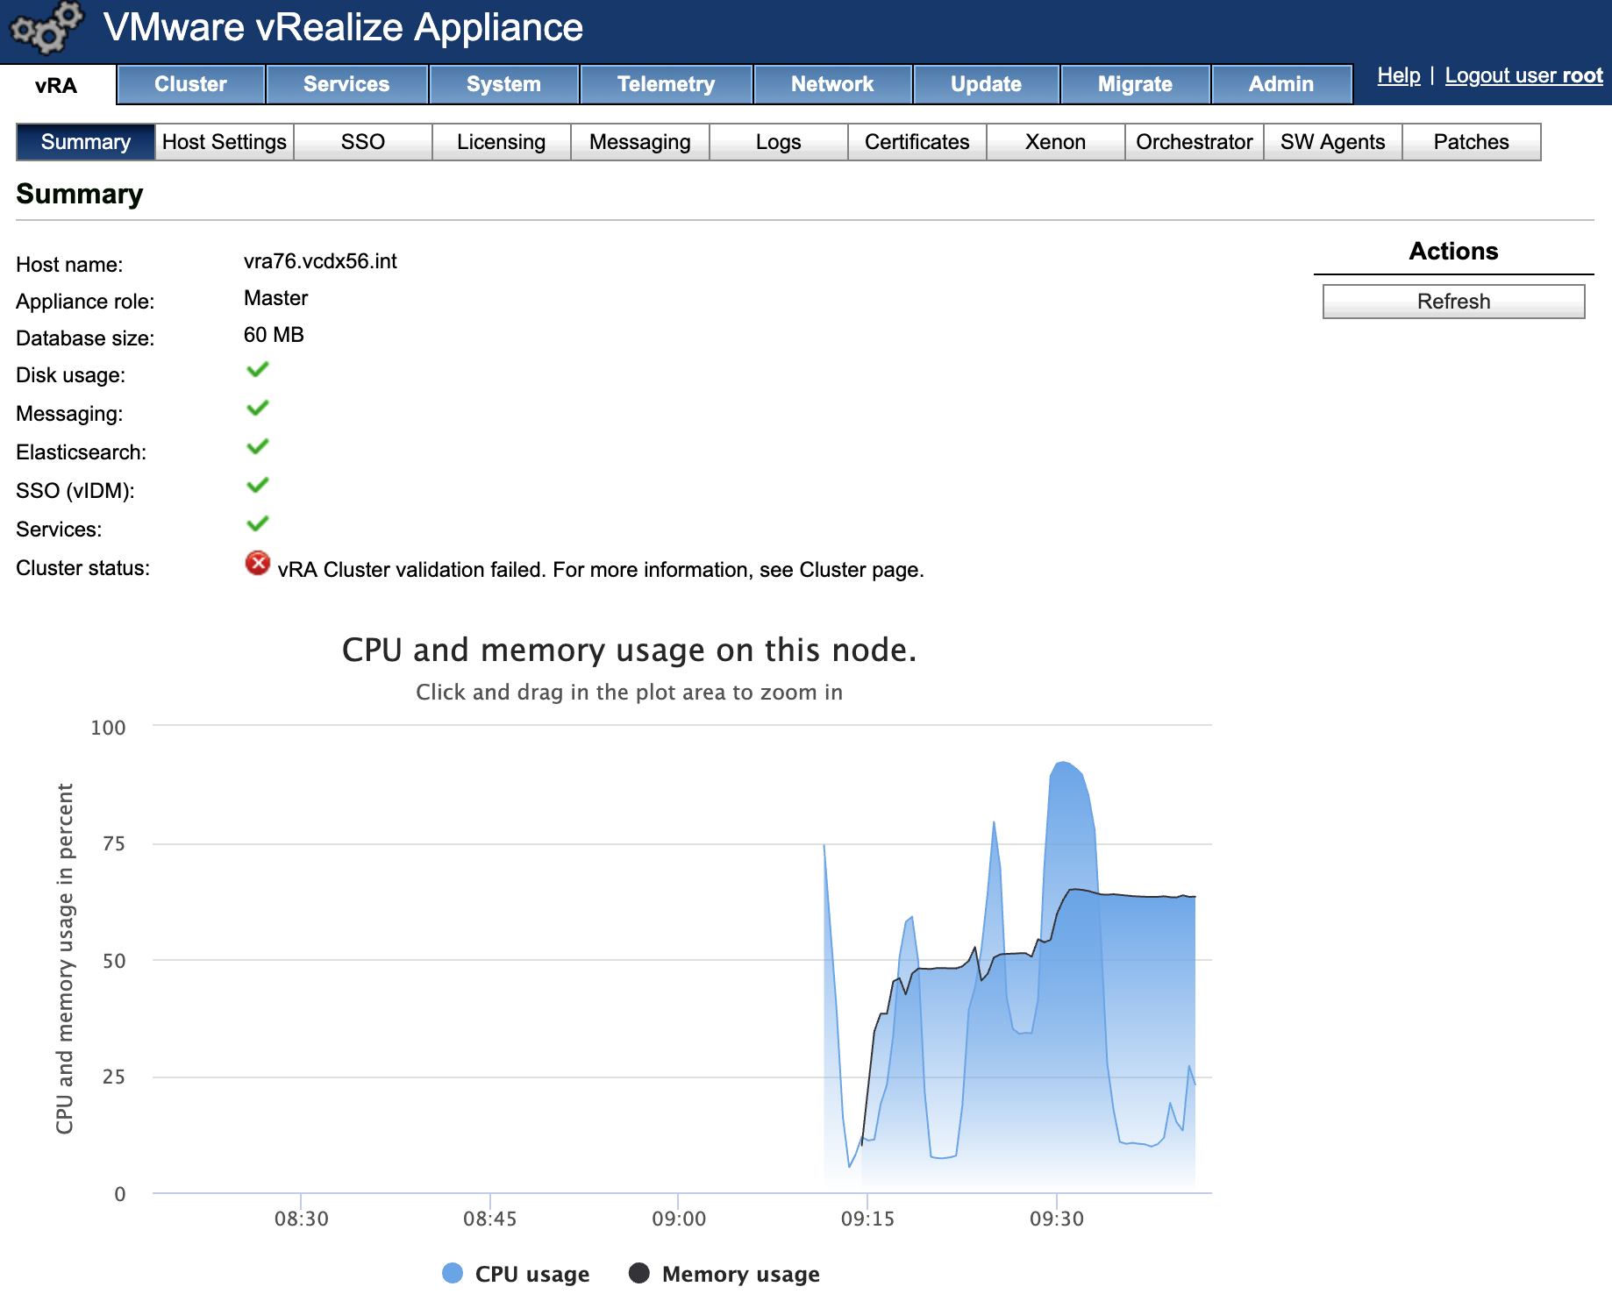Switch to the Patches sub-tab

[x=1472, y=142]
